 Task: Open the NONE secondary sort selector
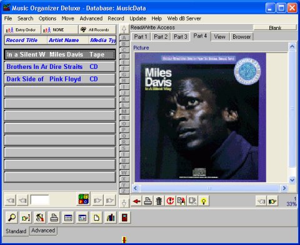(60, 30)
